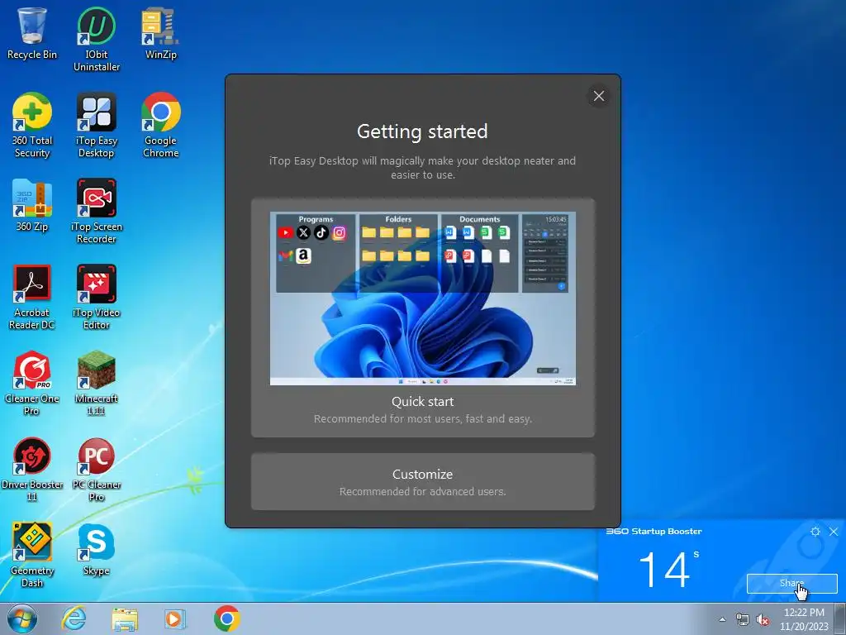This screenshot has height=635, width=846.
Task: Open 360 Startup Booster settings gear
Action: coord(815,532)
